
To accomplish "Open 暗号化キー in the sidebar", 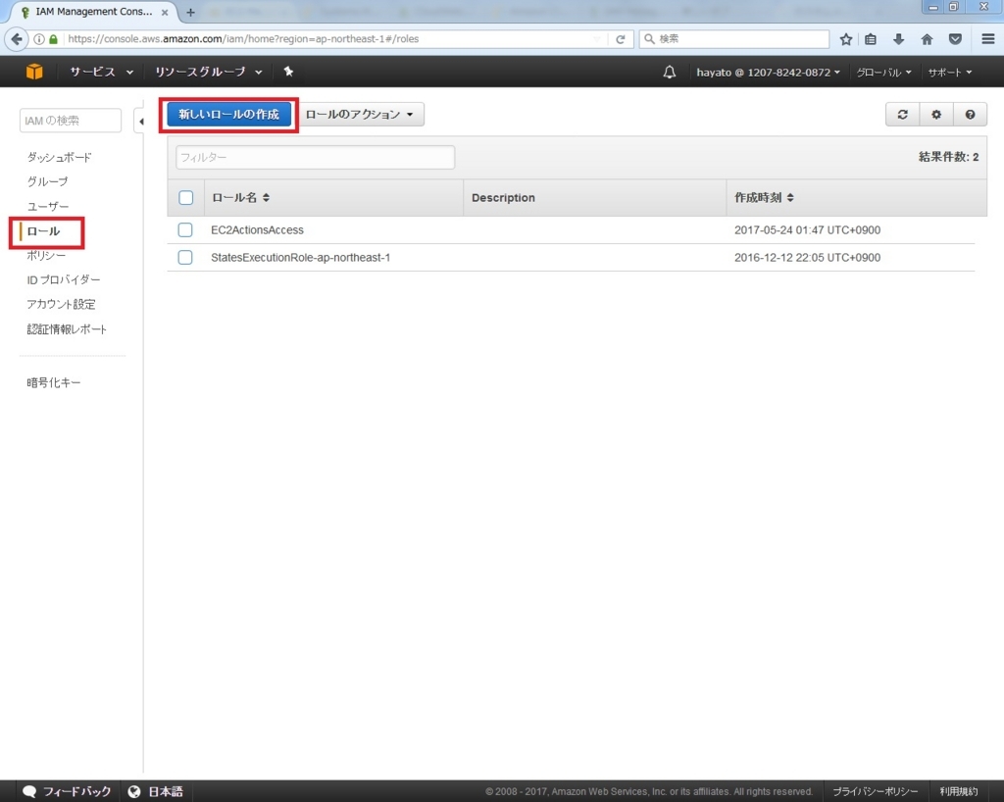I will (x=54, y=382).
